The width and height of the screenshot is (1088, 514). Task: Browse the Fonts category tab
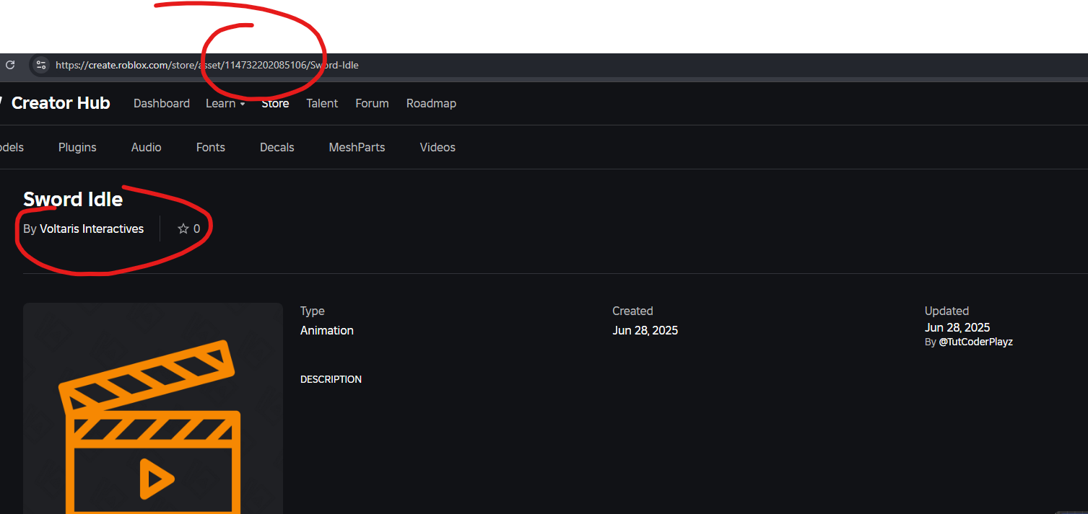coord(211,147)
